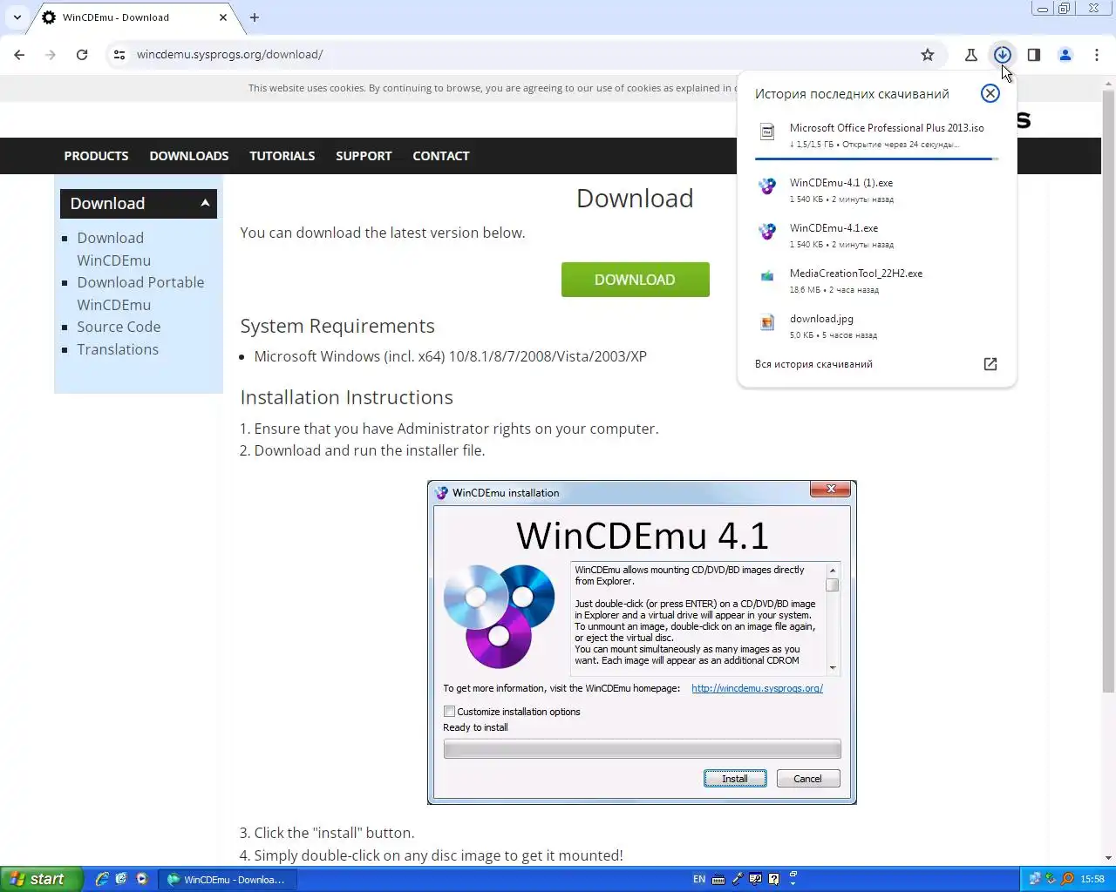Go back using the browser back arrow

click(x=19, y=55)
